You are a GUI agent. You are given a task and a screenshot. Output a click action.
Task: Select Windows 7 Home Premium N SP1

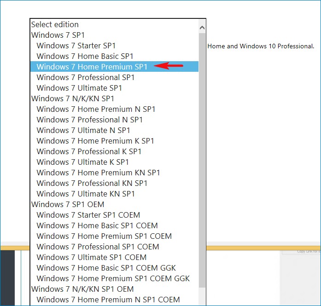coord(114,109)
